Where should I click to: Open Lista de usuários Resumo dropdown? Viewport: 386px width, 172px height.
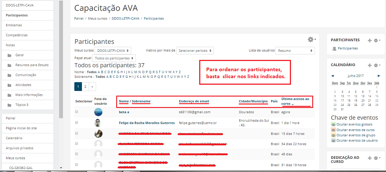[295, 50]
